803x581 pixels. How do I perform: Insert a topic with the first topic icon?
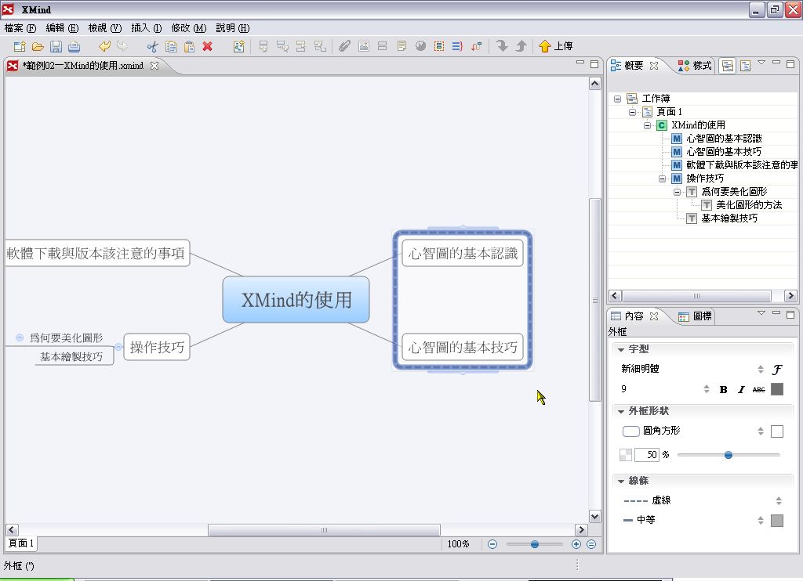[263, 46]
